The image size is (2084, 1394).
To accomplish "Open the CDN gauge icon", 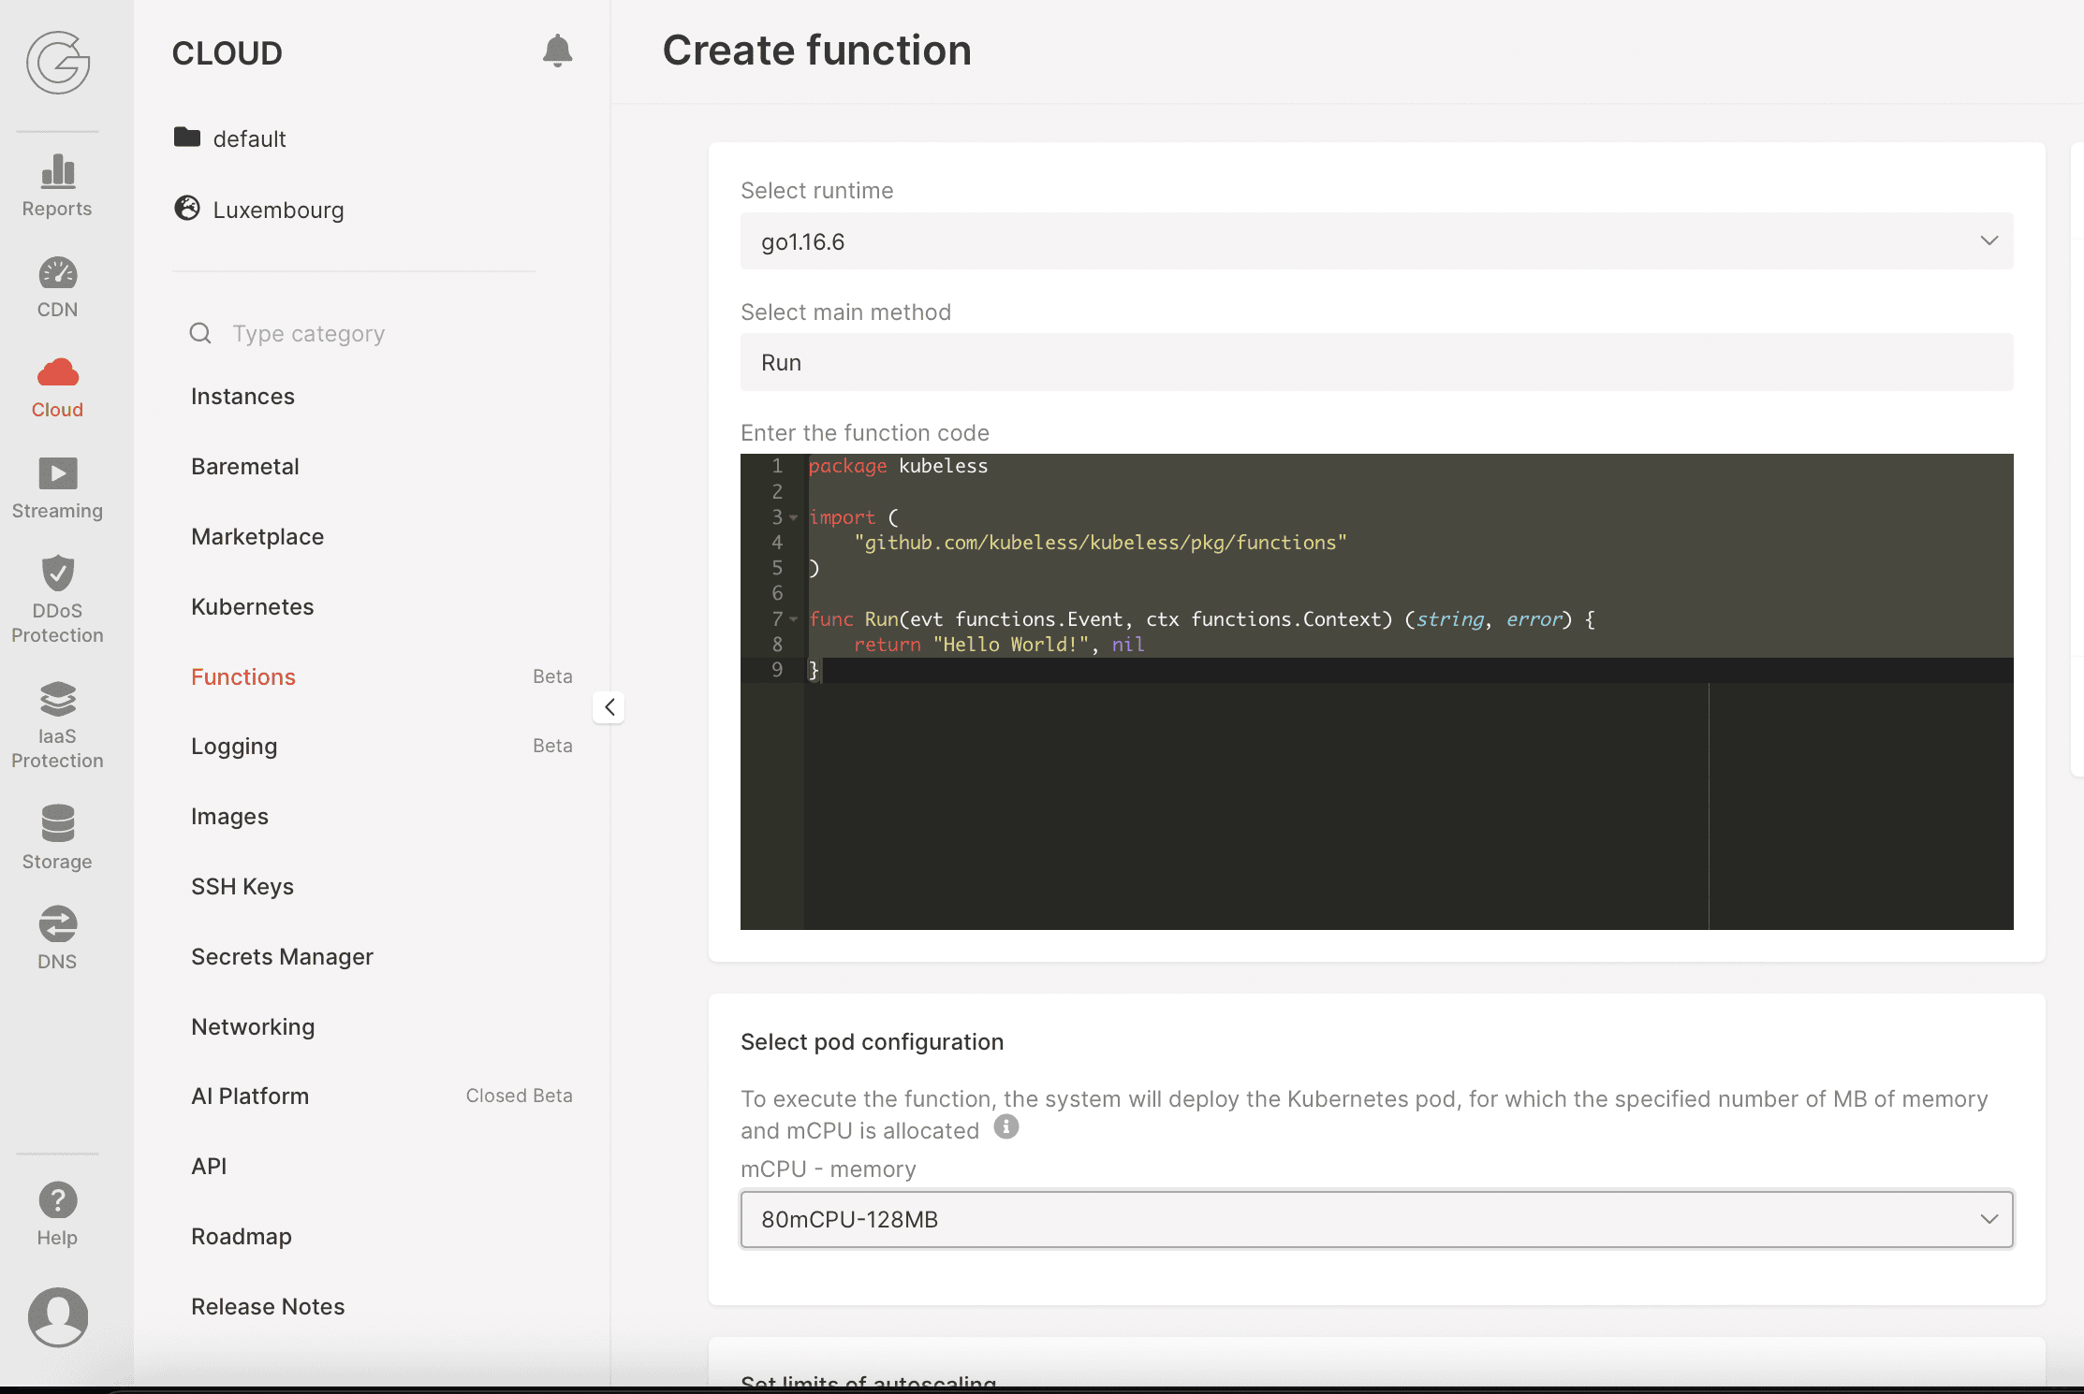I will (x=58, y=273).
